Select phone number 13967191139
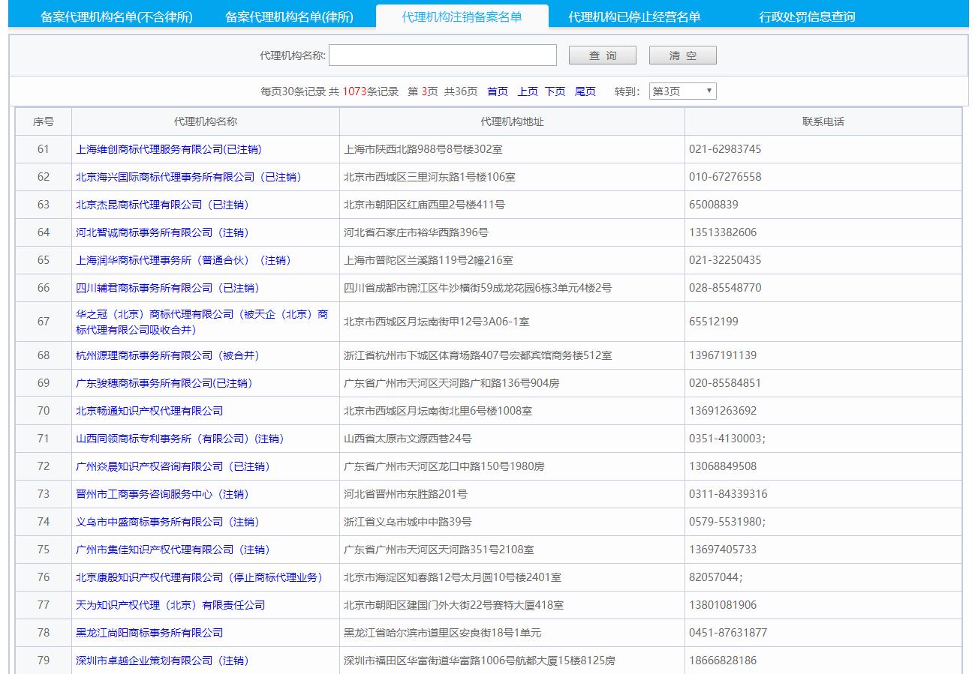Viewport: 978px width, 674px height. (x=723, y=355)
